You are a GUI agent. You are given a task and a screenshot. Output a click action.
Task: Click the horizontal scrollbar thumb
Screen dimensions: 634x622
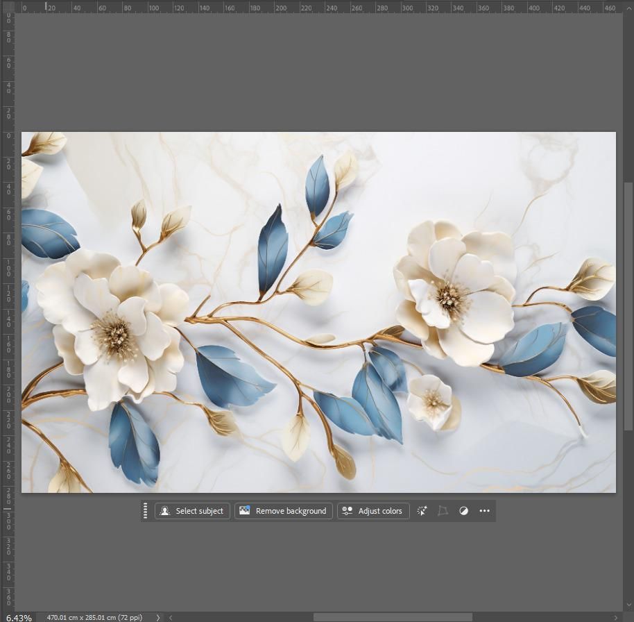[x=393, y=618]
